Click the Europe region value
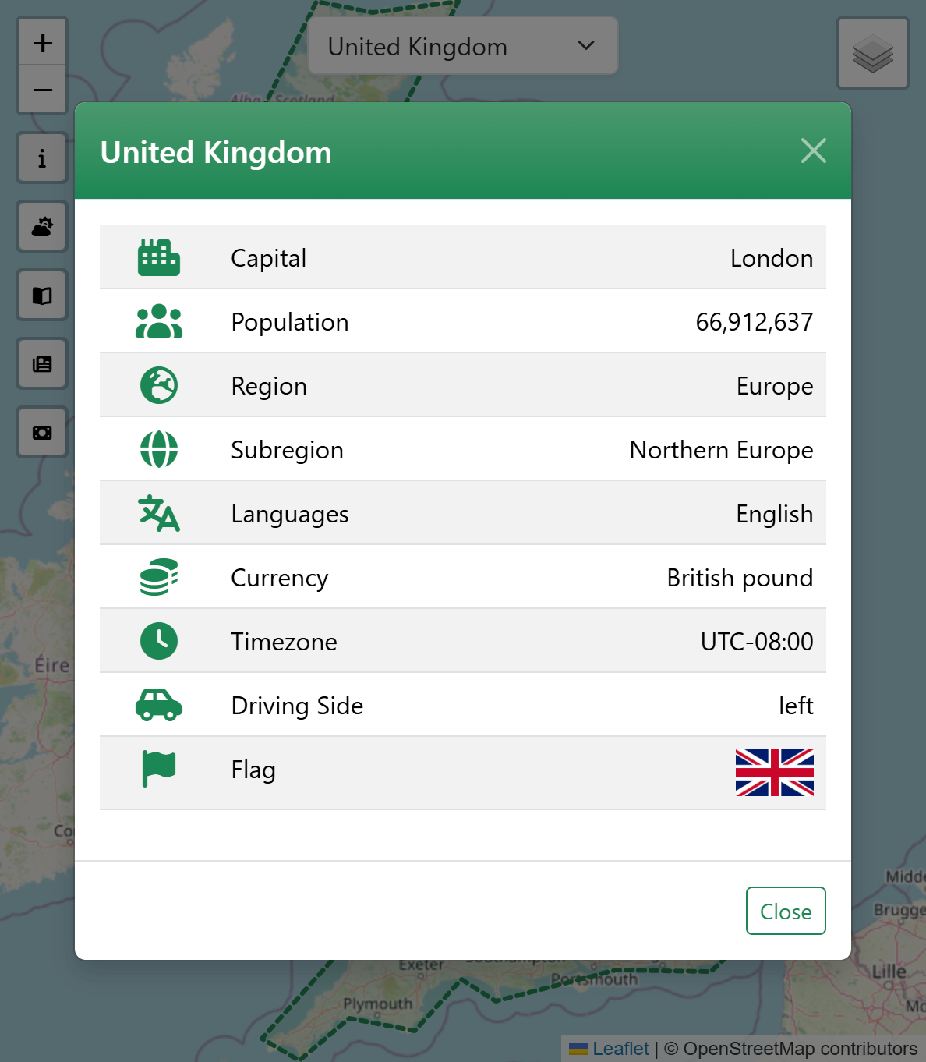 [775, 386]
